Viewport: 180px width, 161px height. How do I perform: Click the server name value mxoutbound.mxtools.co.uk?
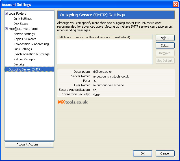coord(110,76)
